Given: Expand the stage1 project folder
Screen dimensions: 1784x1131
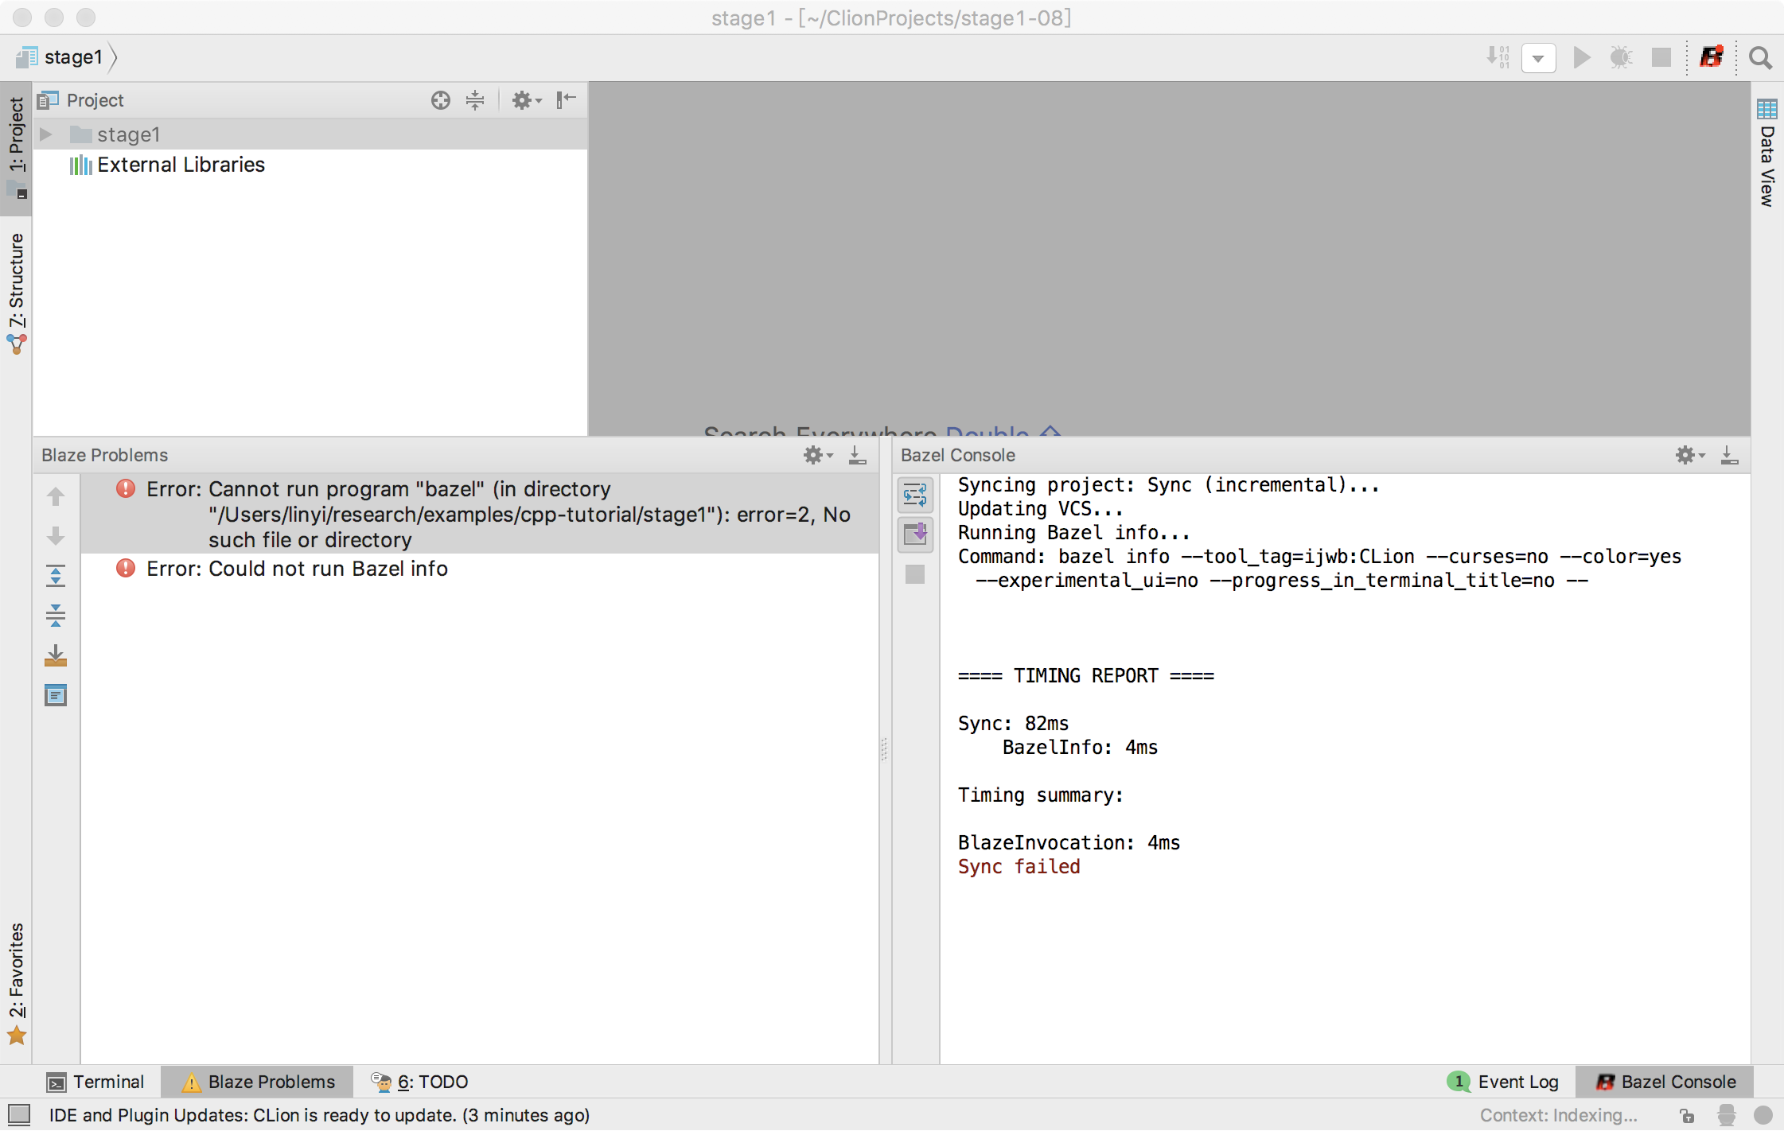Looking at the screenshot, I should [x=46, y=134].
